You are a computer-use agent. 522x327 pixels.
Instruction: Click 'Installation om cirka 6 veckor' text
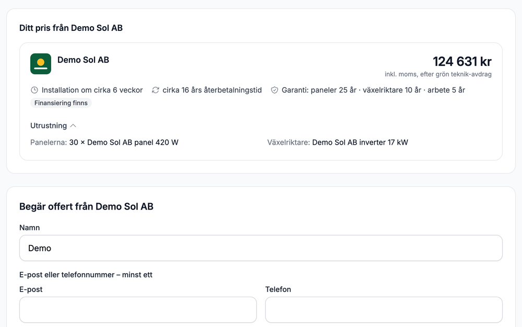(x=92, y=90)
